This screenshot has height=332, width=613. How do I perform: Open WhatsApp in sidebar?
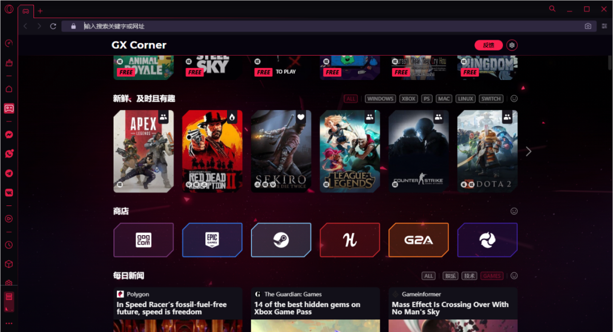pos(9,154)
